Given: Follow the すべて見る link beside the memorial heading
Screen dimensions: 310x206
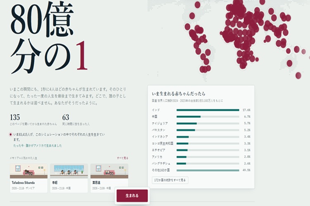Looking at the screenshot, I should tap(123, 158).
